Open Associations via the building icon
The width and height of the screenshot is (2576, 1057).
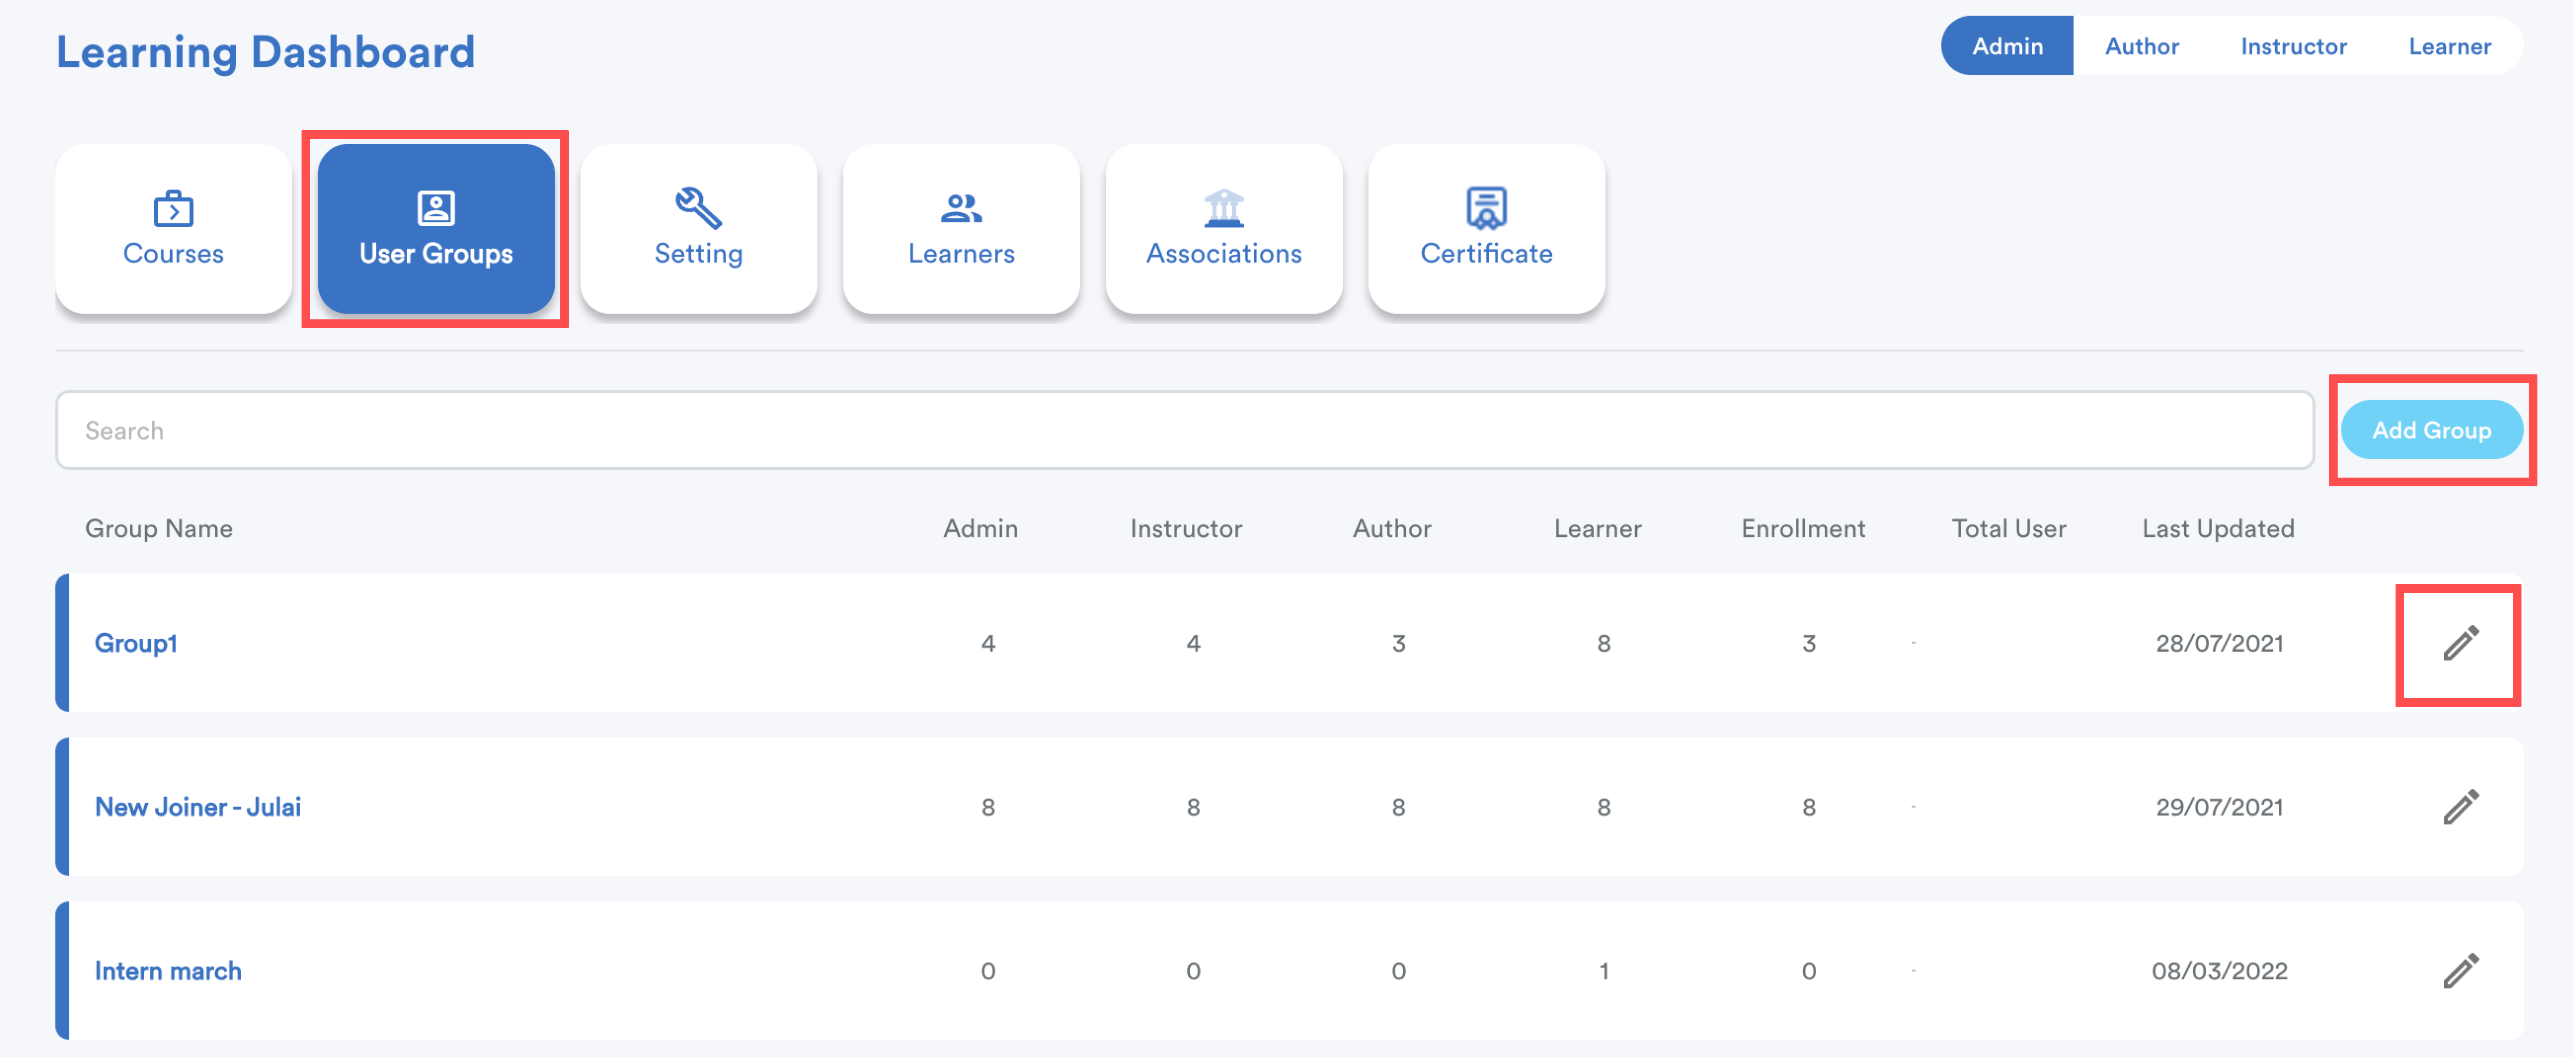(x=1223, y=208)
